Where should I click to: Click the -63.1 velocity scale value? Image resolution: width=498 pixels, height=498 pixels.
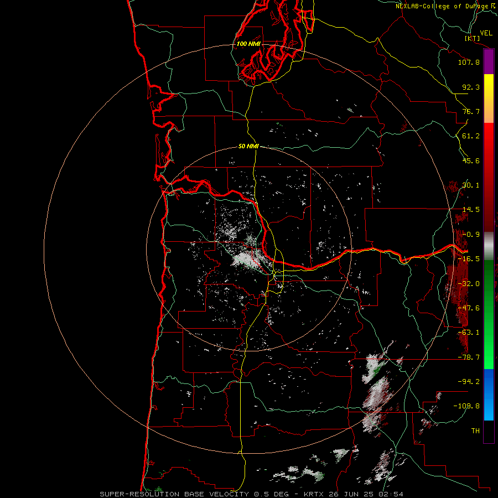pyautogui.click(x=469, y=333)
